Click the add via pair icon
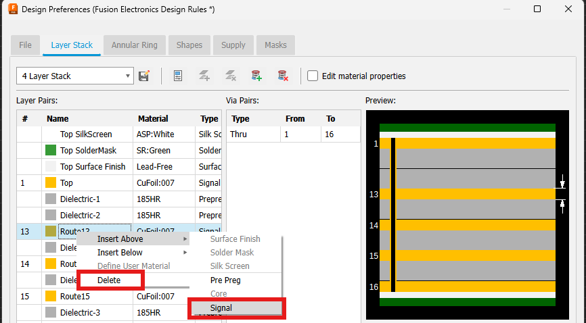Image resolution: width=586 pixels, height=323 pixels. [x=256, y=76]
